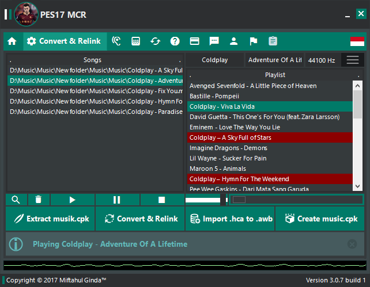Select Eminem - Love The Way You Lie
Viewport: 370px width, 287px height.
click(x=270, y=127)
